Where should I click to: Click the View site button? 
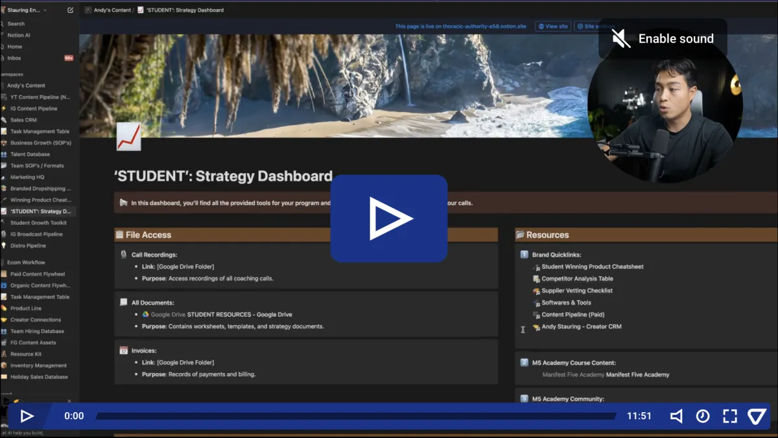click(x=552, y=27)
